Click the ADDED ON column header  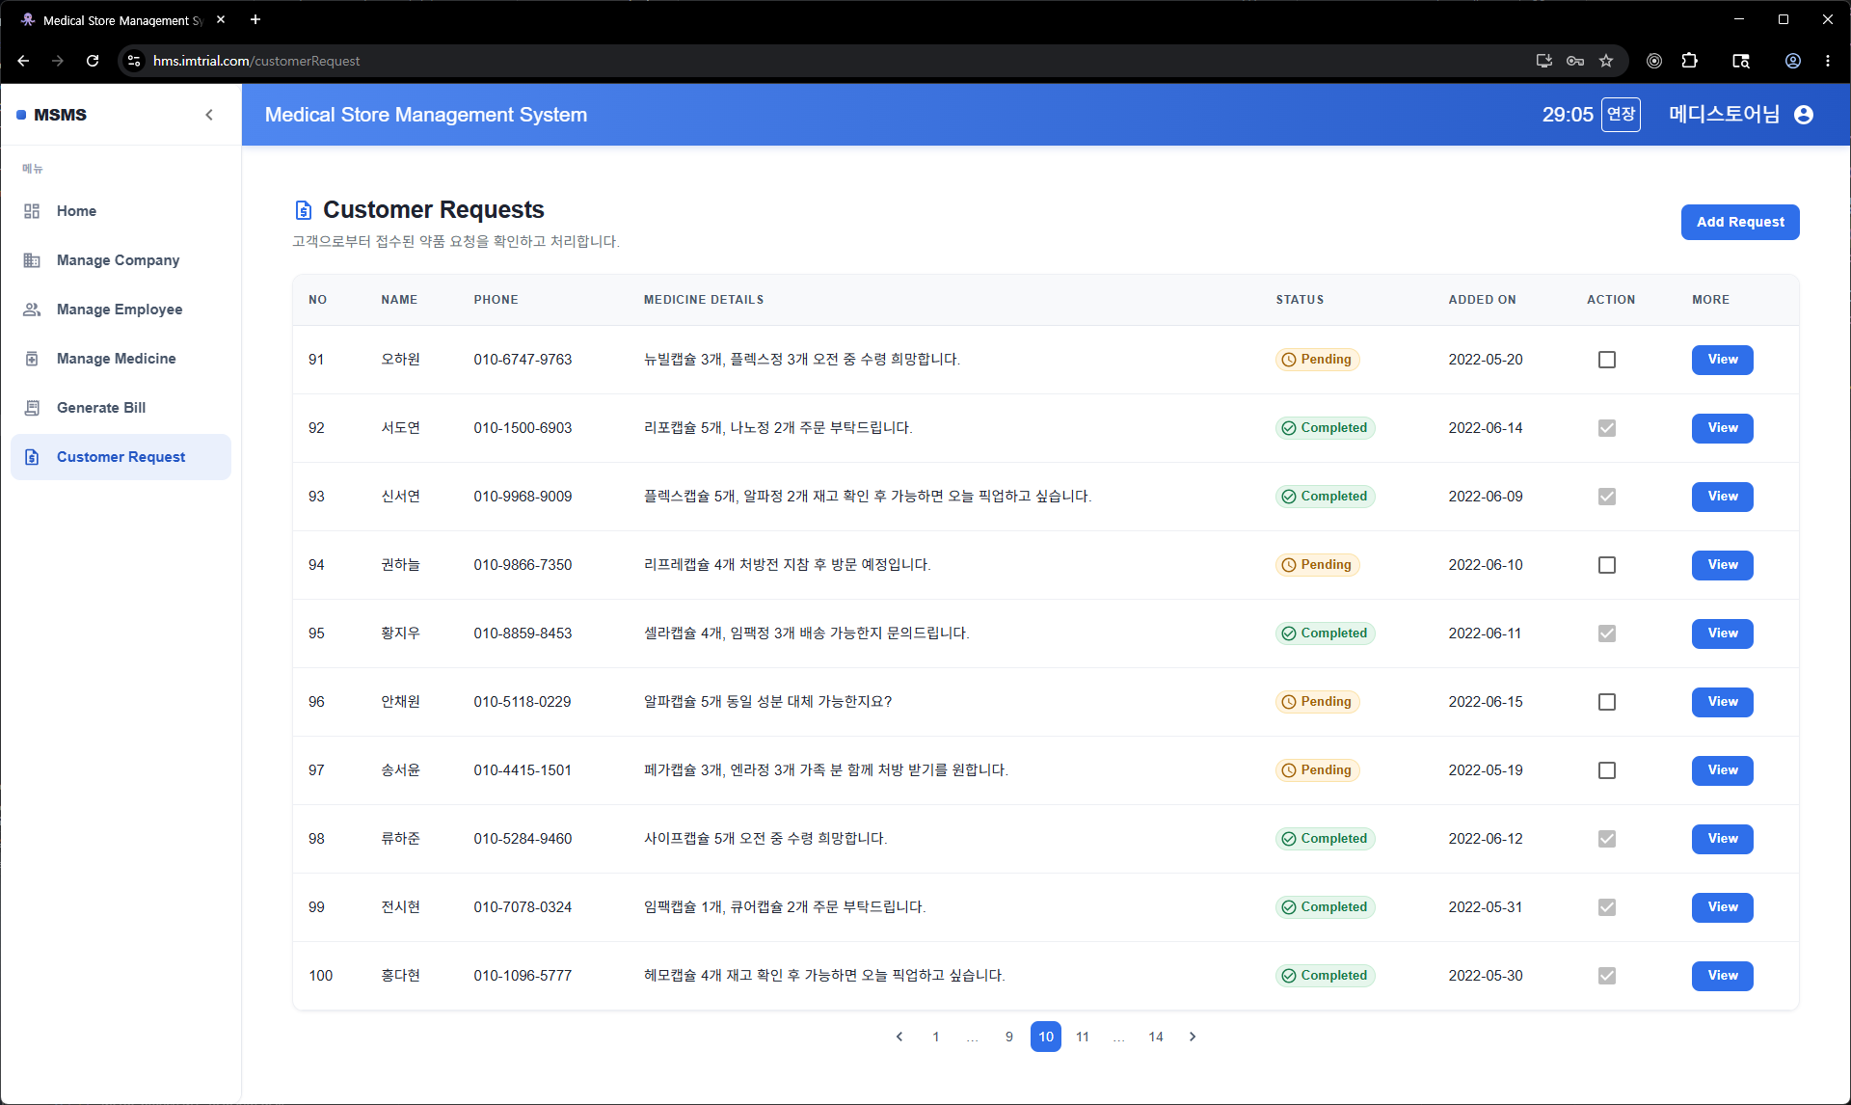tap(1482, 300)
